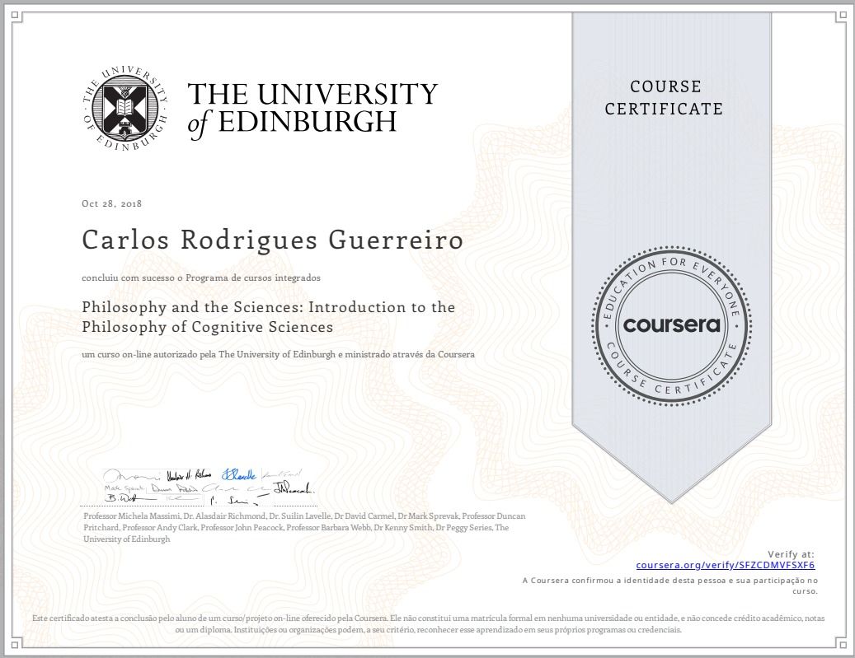Screen dimensions: 855x658
Task: Click the University of Edinburgh crest logo
Action: click(x=125, y=109)
